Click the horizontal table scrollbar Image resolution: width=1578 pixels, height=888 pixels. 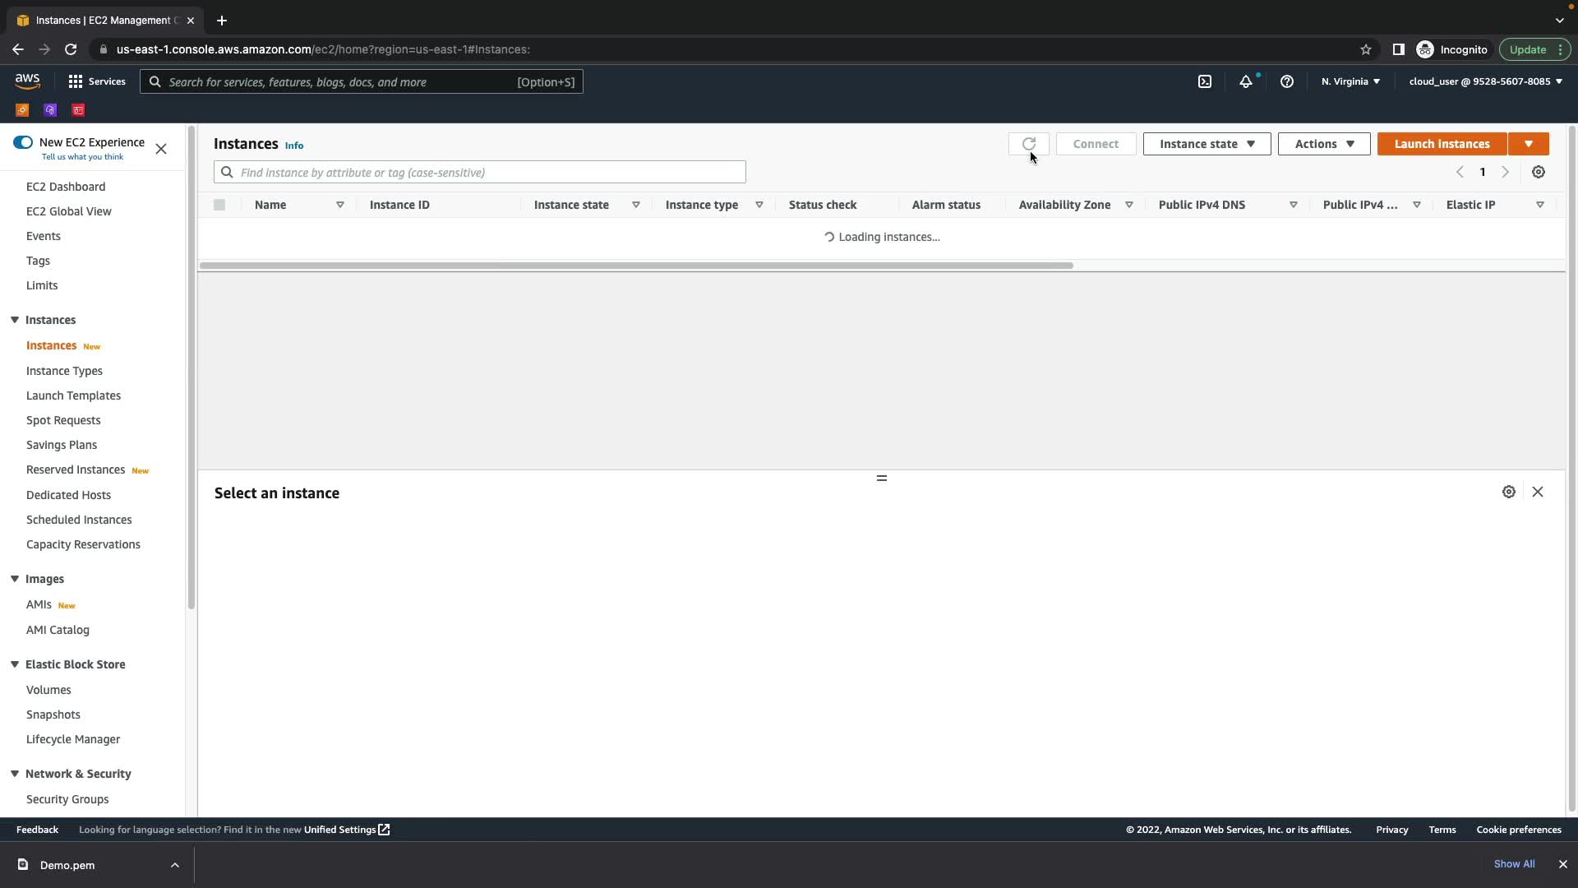tap(635, 266)
